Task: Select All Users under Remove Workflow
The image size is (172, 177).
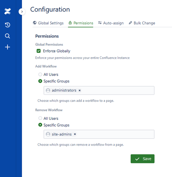Action: click(x=40, y=118)
